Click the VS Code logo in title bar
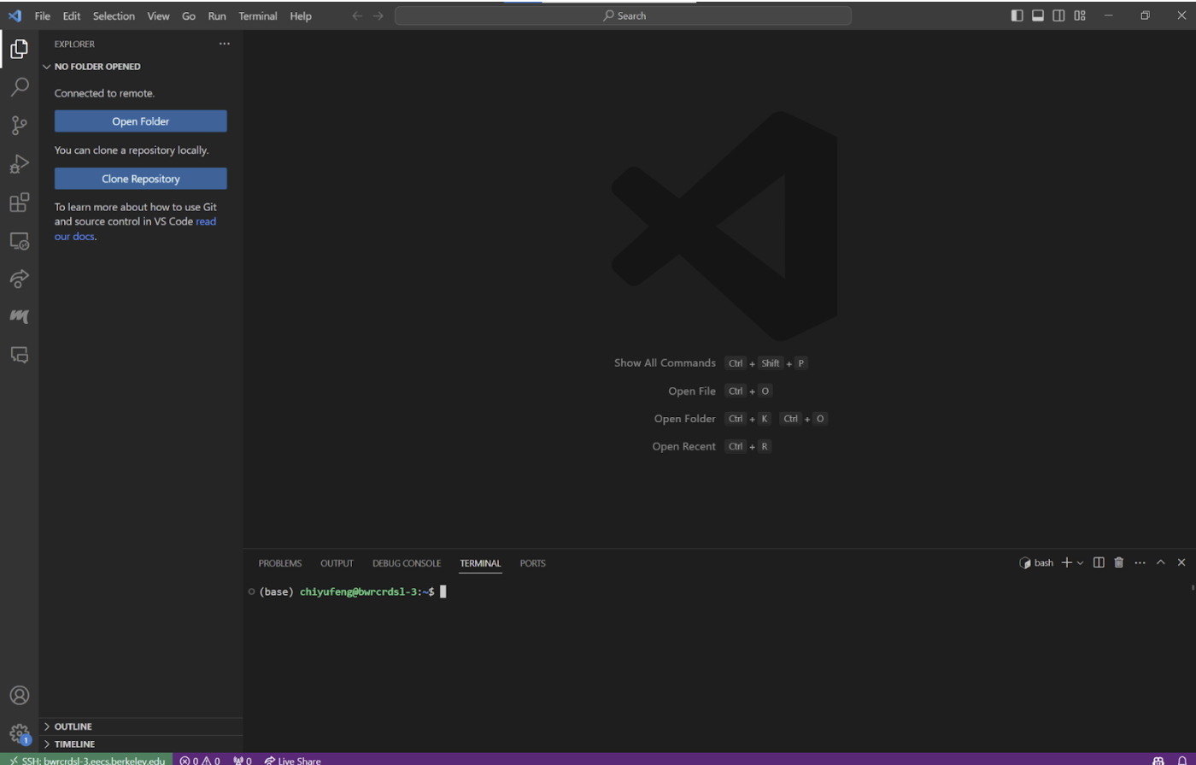 [x=15, y=15]
